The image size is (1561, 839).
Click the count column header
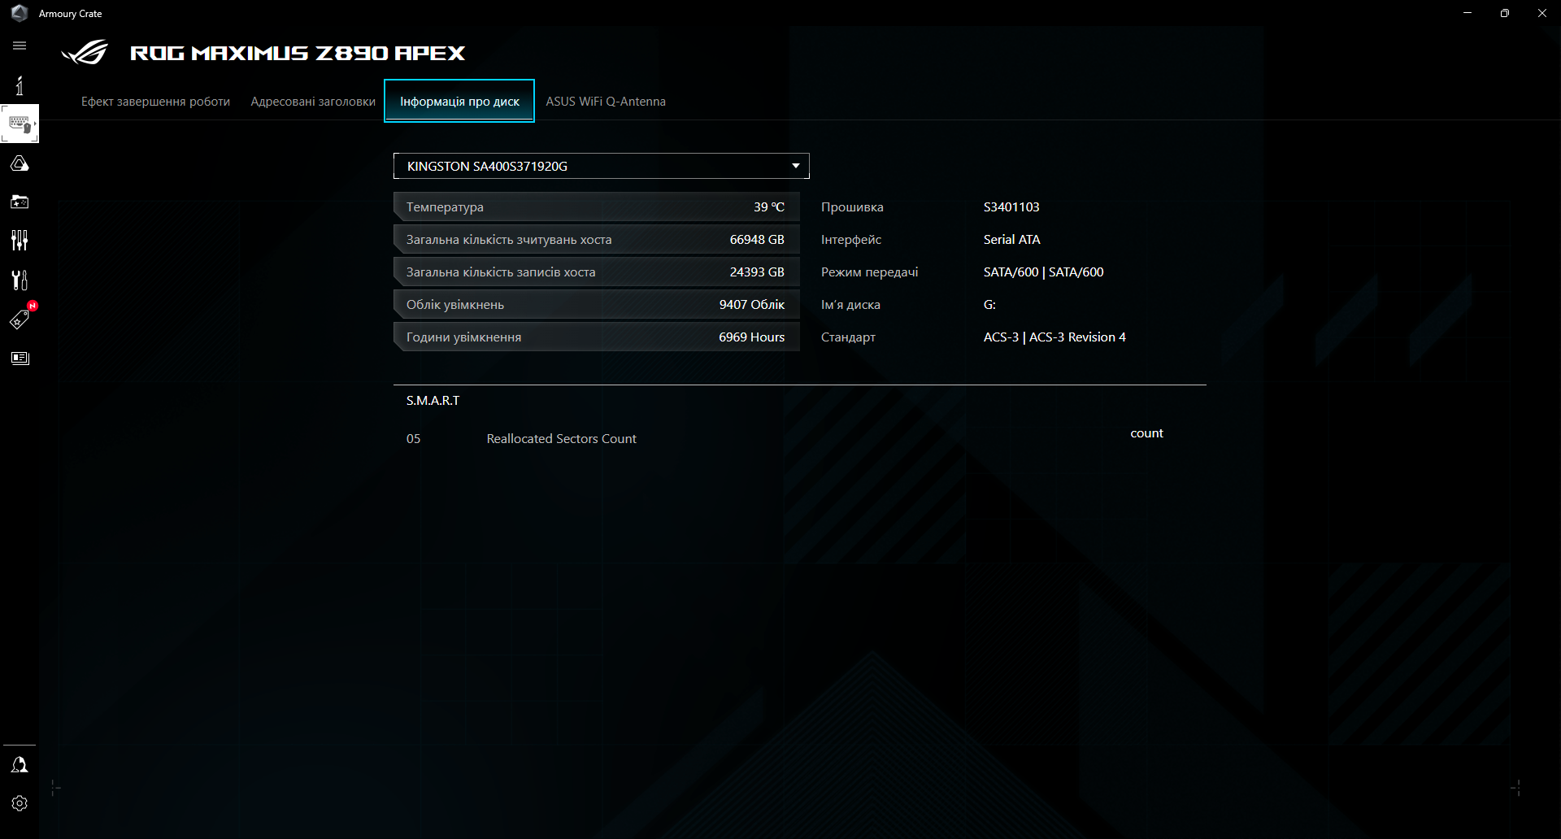point(1147,433)
